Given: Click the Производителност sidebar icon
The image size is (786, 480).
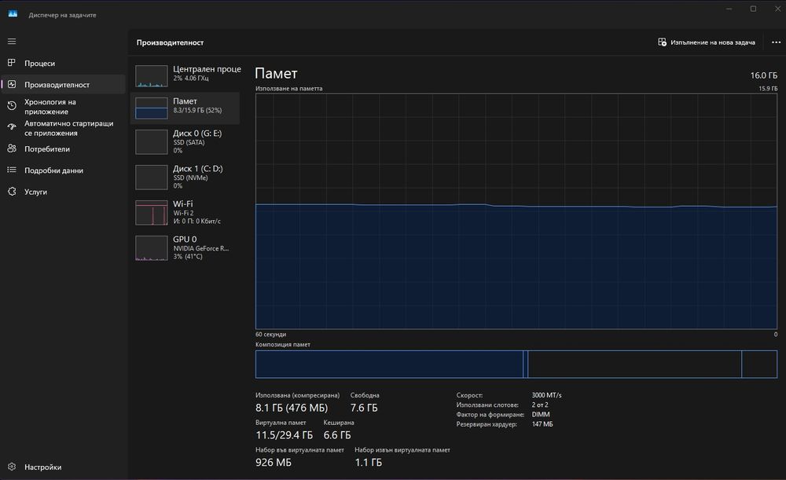Looking at the screenshot, I should [12, 84].
